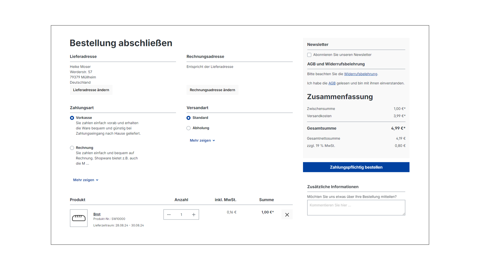Image resolution: width=480 pixels, height=270 pixels.
Task: Click the address line Werderstr. 57
Action: pyautogui.click(x=81, y=72)
